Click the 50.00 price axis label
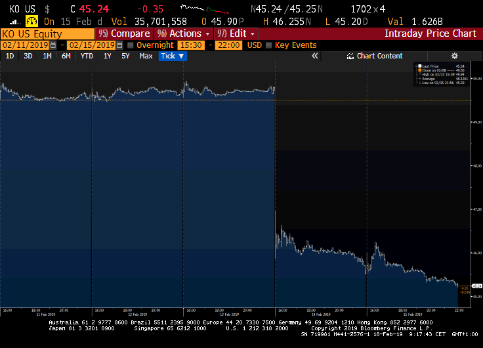 coord(478,79)
